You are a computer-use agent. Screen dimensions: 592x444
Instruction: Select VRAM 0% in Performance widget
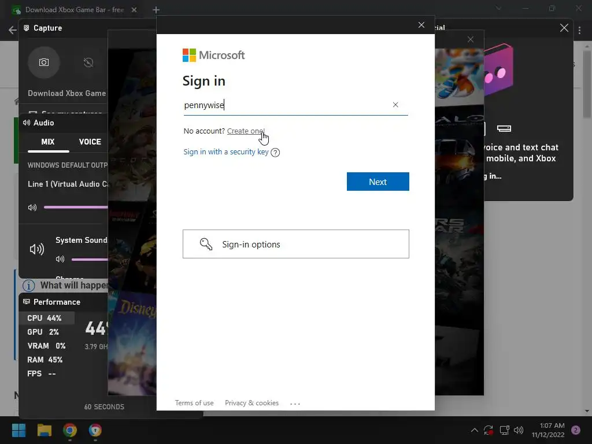click(46, 346)
